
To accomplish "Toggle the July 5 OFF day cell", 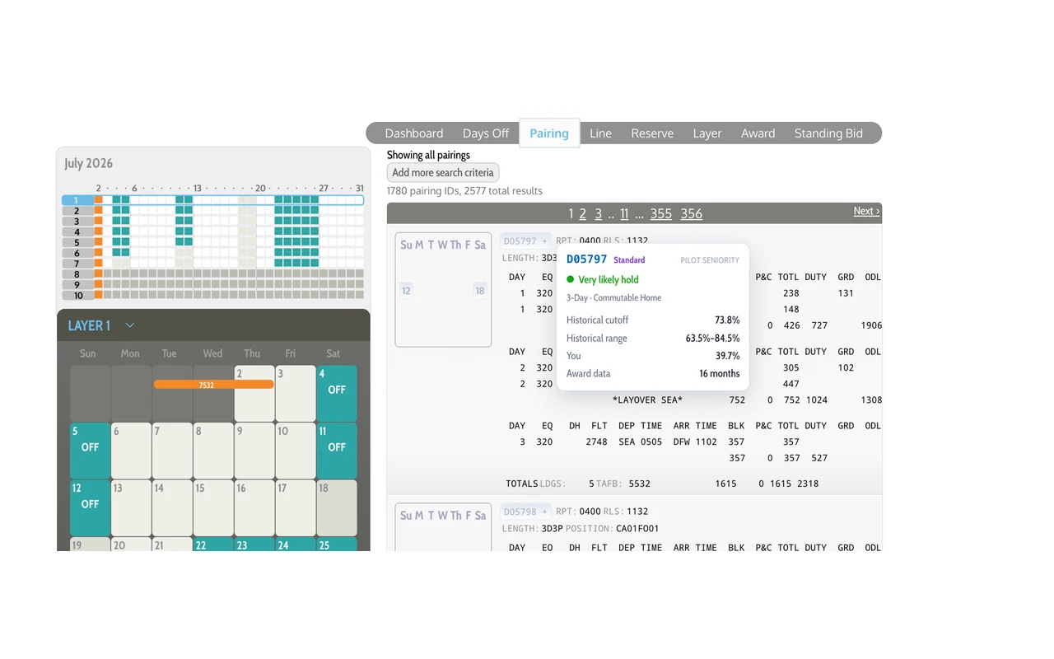I will [x=90, y=451].
